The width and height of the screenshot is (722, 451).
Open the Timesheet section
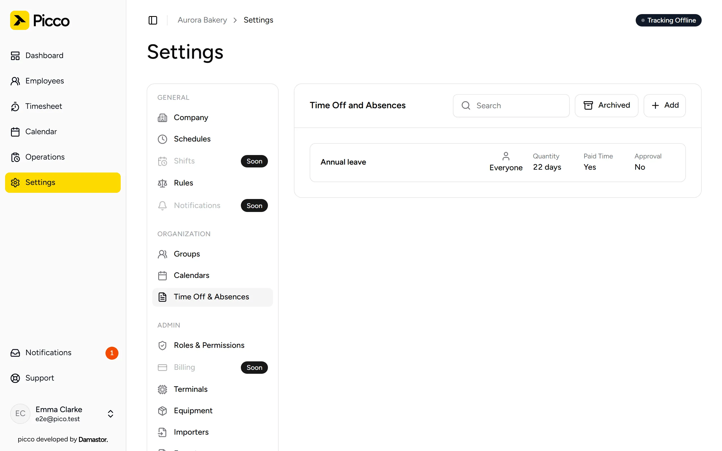tap(63, 106)
